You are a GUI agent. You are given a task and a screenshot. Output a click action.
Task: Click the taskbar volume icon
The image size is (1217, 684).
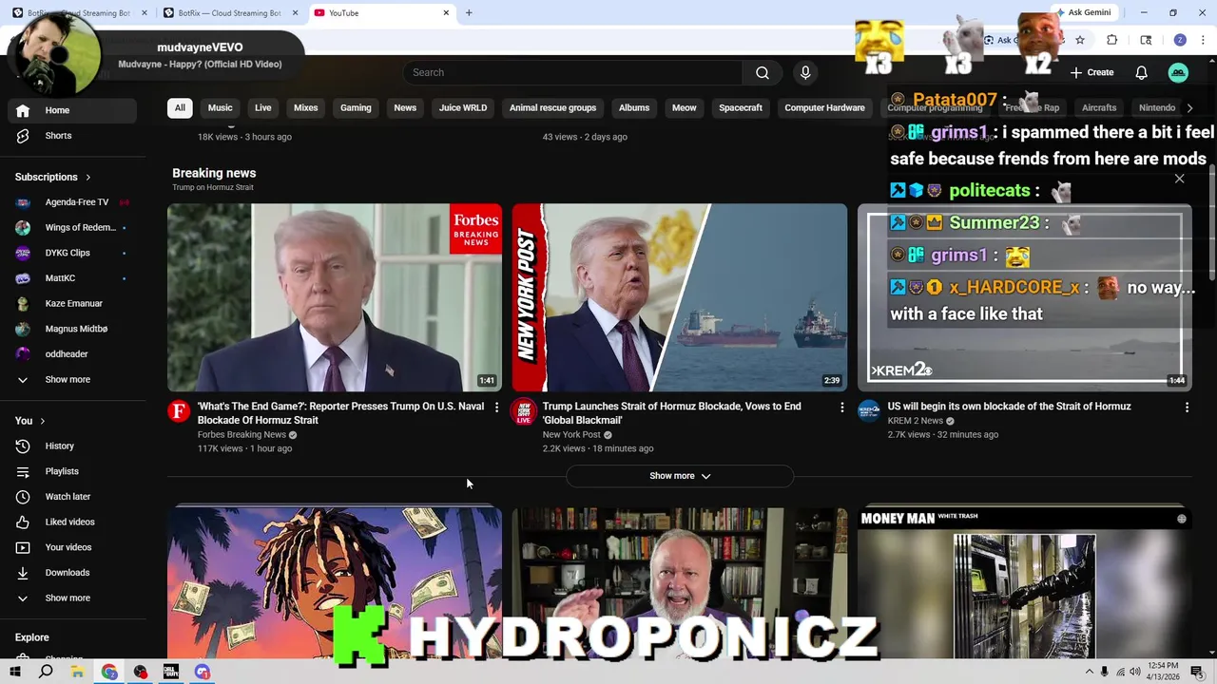(x=1135, y=672)
